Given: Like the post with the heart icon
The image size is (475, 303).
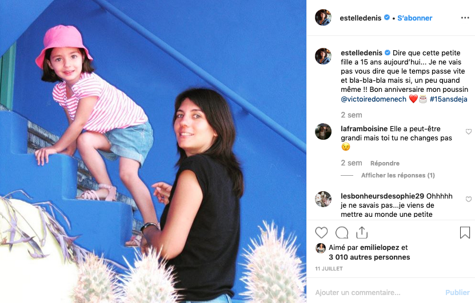Looking at the screenshot, I should point(321,233).
